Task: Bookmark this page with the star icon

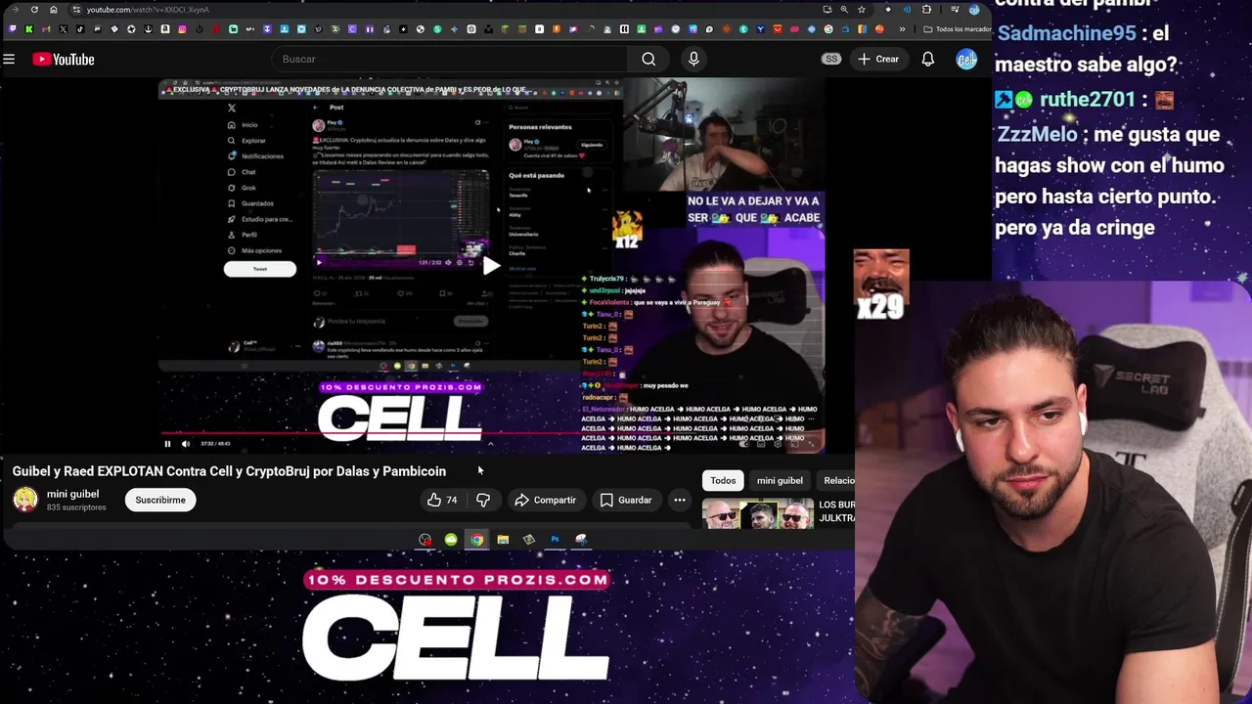Action: tap(862, 10)
